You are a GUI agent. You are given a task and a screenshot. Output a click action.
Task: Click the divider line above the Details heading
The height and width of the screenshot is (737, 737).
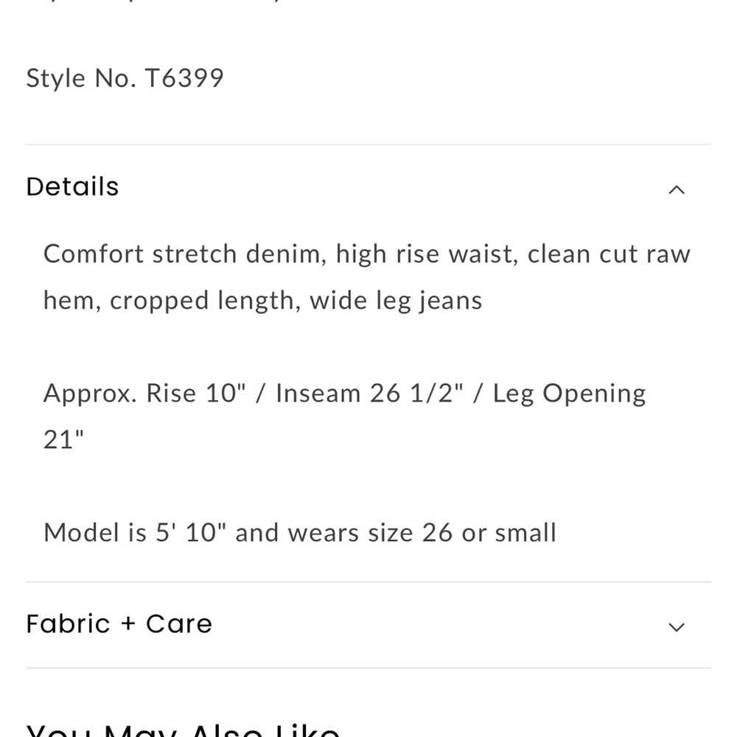[368, 144]
